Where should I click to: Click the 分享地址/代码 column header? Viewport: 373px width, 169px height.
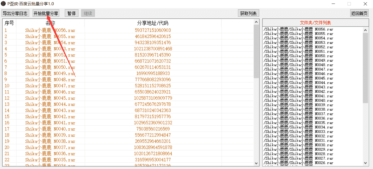click(x=153, y=23)
